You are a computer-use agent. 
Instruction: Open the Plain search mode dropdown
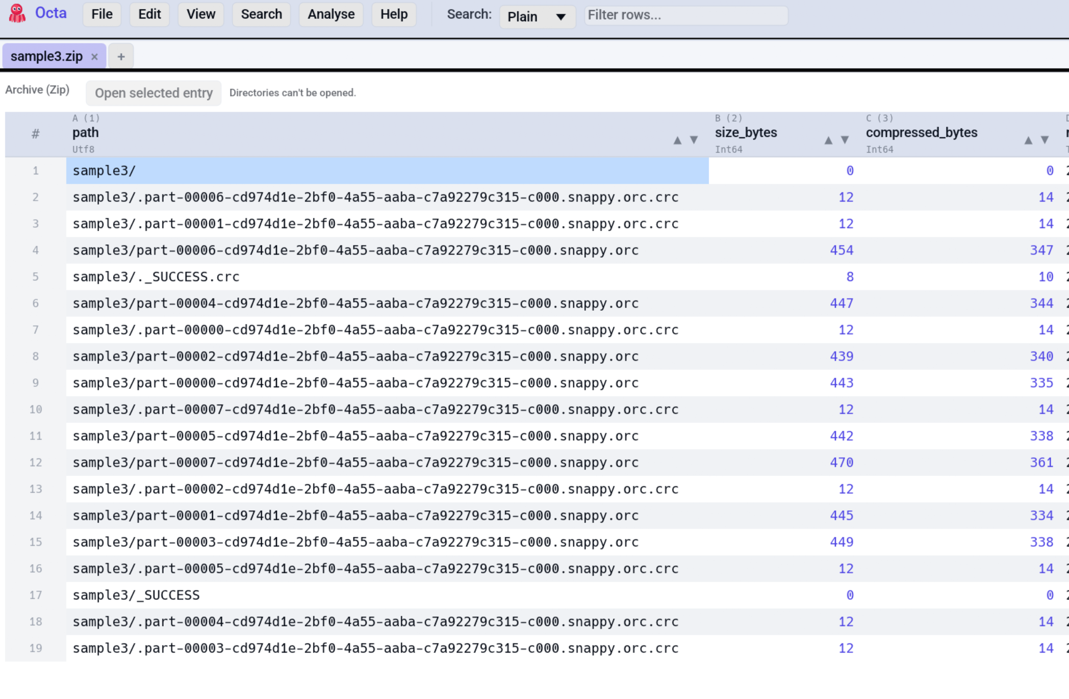coord(537,16)
